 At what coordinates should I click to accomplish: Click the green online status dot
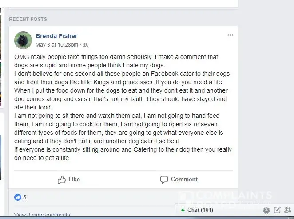183,210
